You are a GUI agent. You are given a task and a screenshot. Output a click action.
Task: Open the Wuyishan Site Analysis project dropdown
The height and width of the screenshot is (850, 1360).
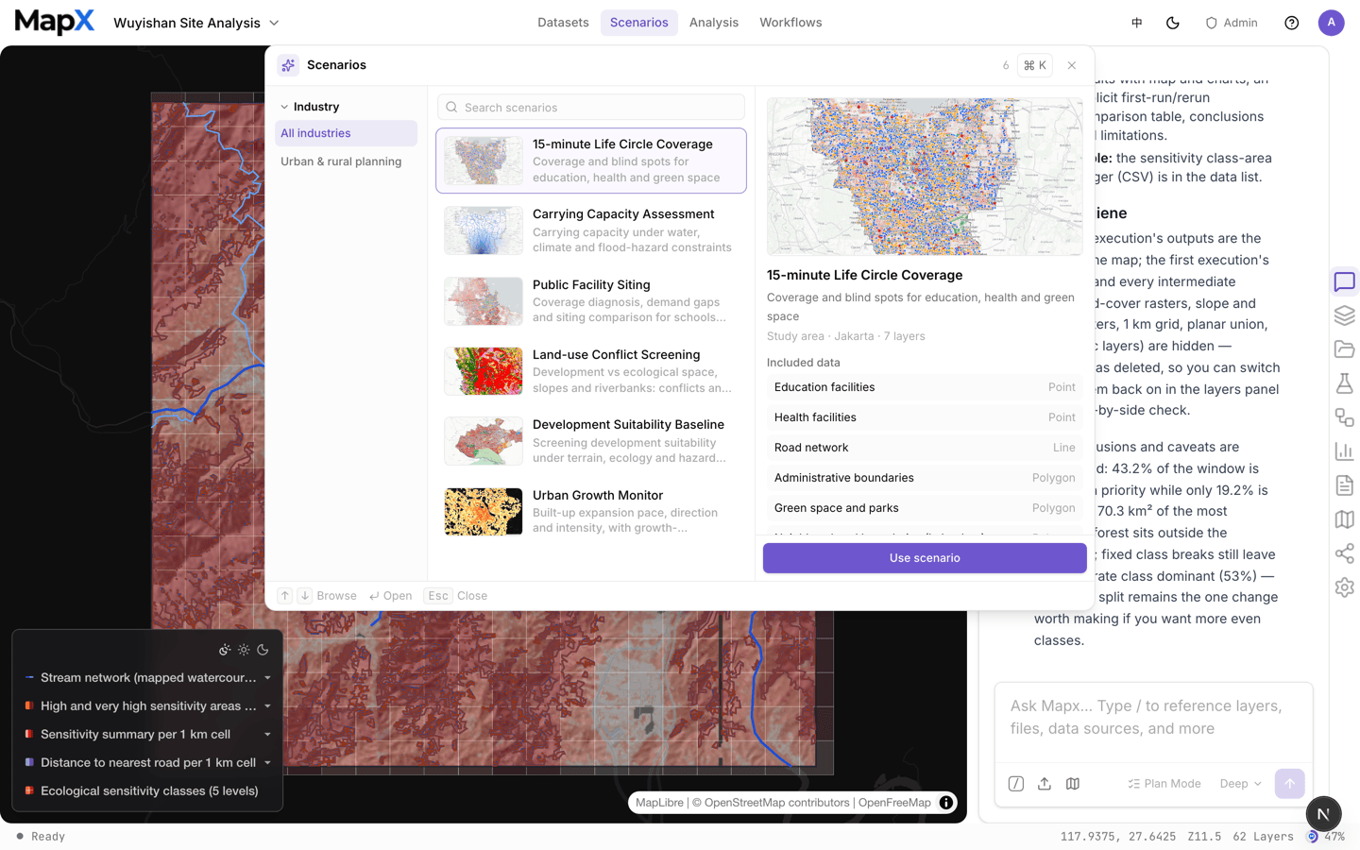[x=196, y=23]
